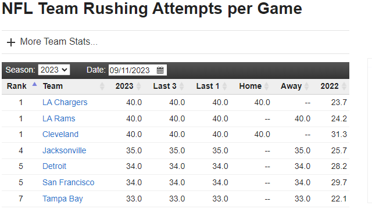This screenshot has height=209, width=372.
Task: View the San Francisco team page
Action: pyautogui.click(x=69, y=182)
